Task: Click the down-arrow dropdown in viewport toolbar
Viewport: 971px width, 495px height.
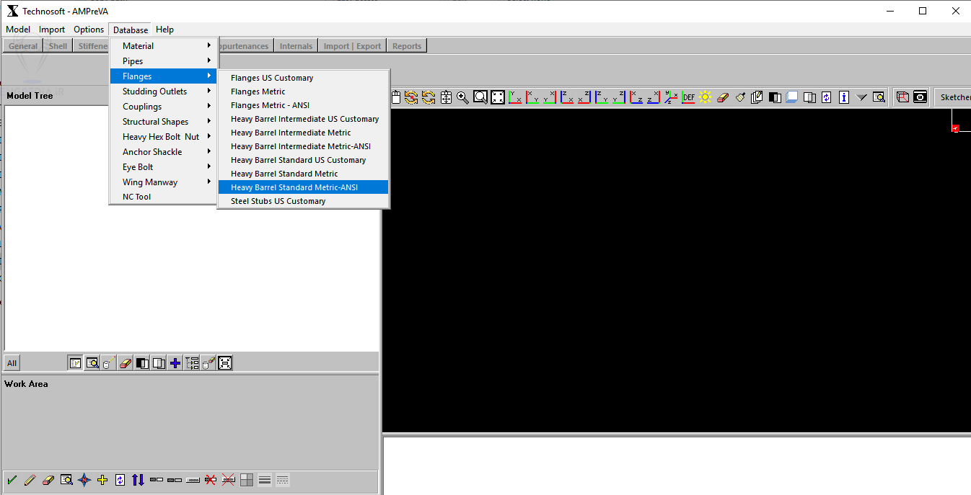Action: coord(861,97)
